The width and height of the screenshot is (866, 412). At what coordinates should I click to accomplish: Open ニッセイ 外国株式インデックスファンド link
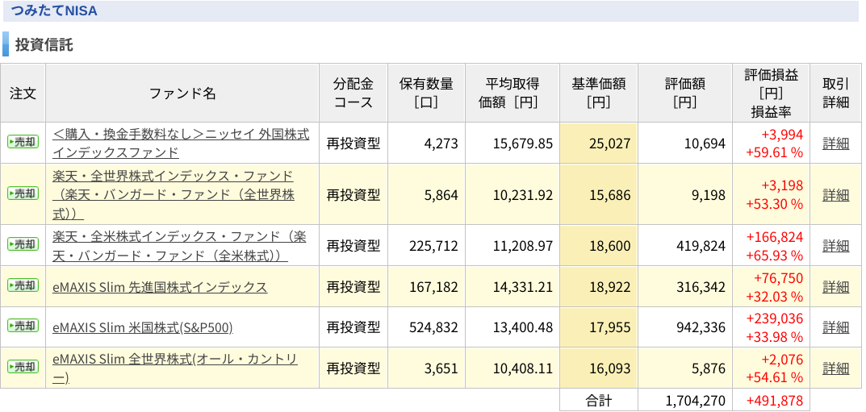pos(181,142)
